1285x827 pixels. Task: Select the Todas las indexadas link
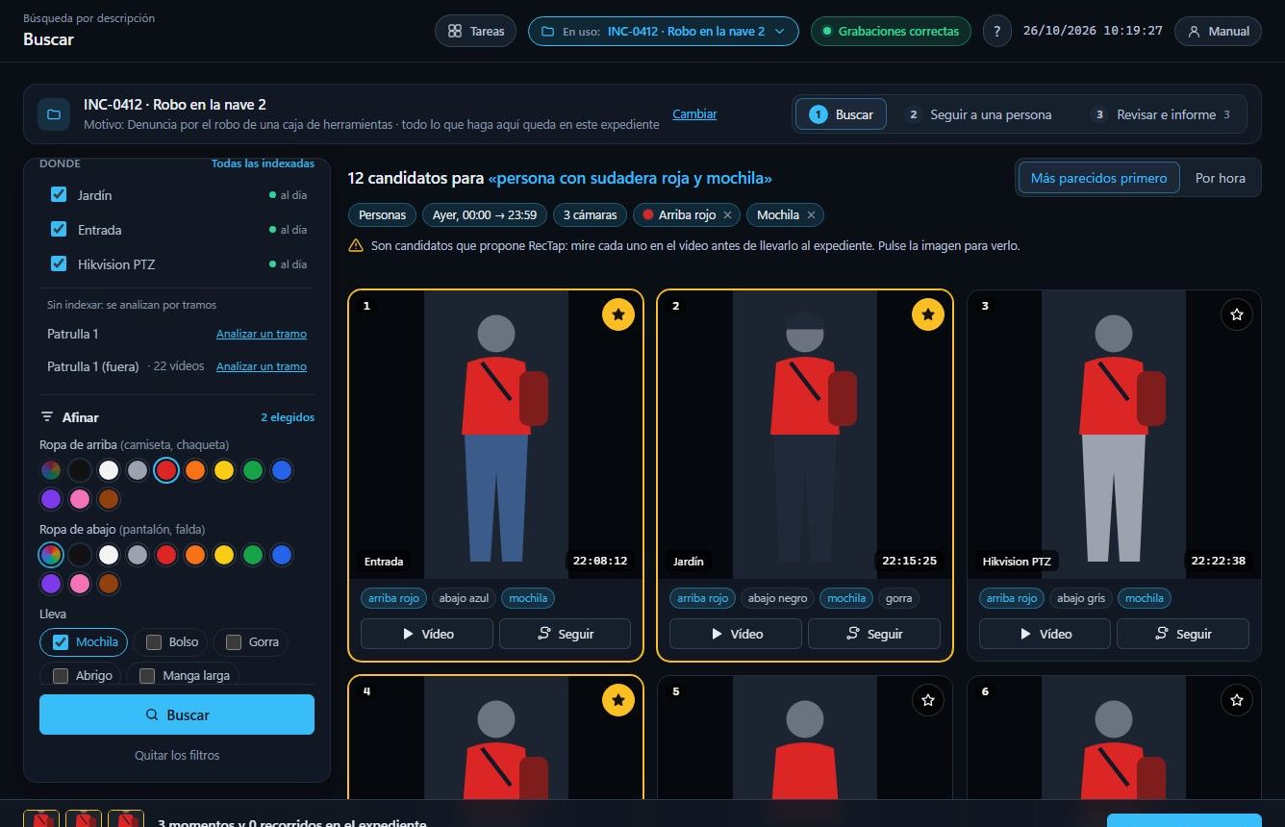point(263,163)
